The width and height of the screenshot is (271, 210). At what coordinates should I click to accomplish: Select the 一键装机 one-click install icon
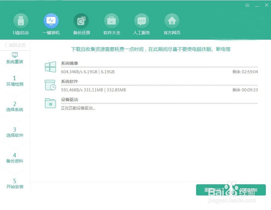pos(51,20)
